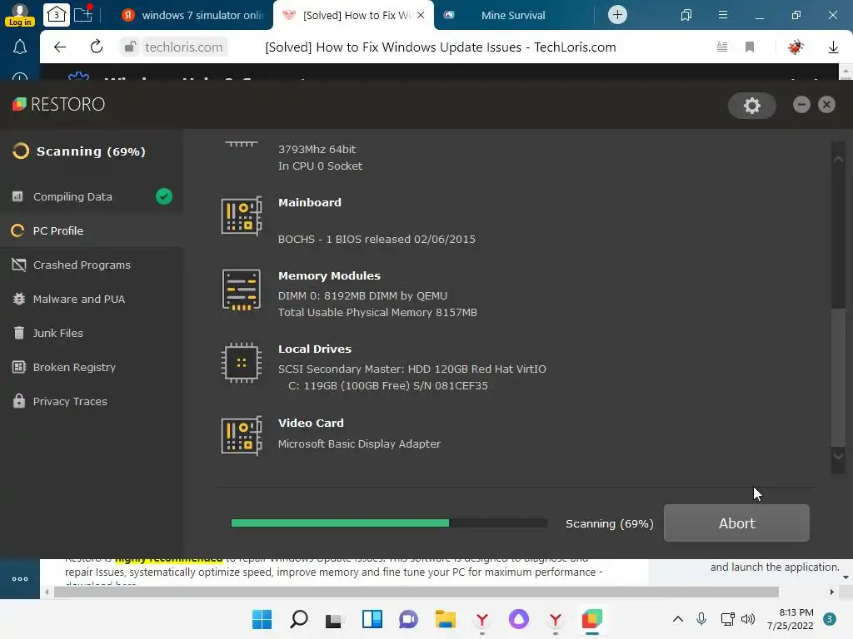Open File Explorer from taskbar
The image size is (853, 639).
pos(446,619)
